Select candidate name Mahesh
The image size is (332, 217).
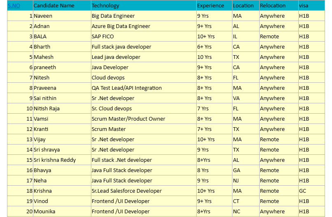pyautogui.click(x=44, y=57)
